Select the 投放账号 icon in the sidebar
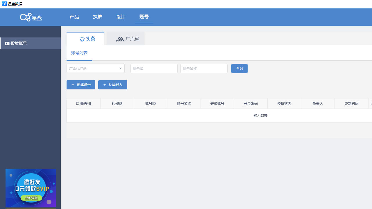The width and height of the screenshot is (372, 209). [7, 43]
